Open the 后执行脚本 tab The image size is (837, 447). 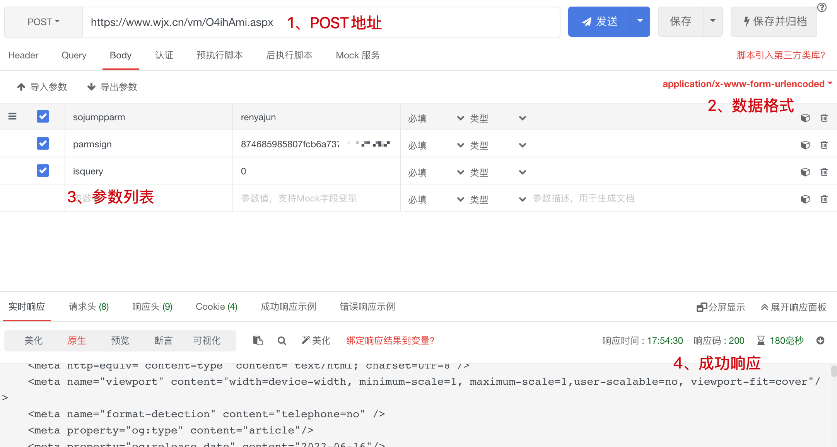[289, 55]
